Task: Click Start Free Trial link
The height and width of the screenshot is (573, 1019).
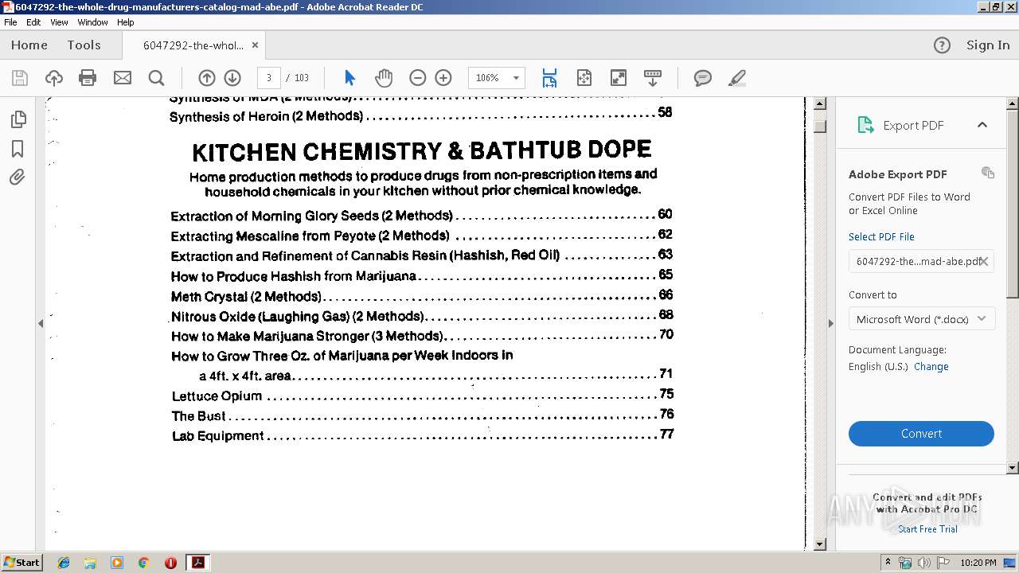Action: click(927, 529)
